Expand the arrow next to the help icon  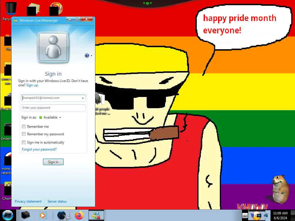(x=91, y=56)
